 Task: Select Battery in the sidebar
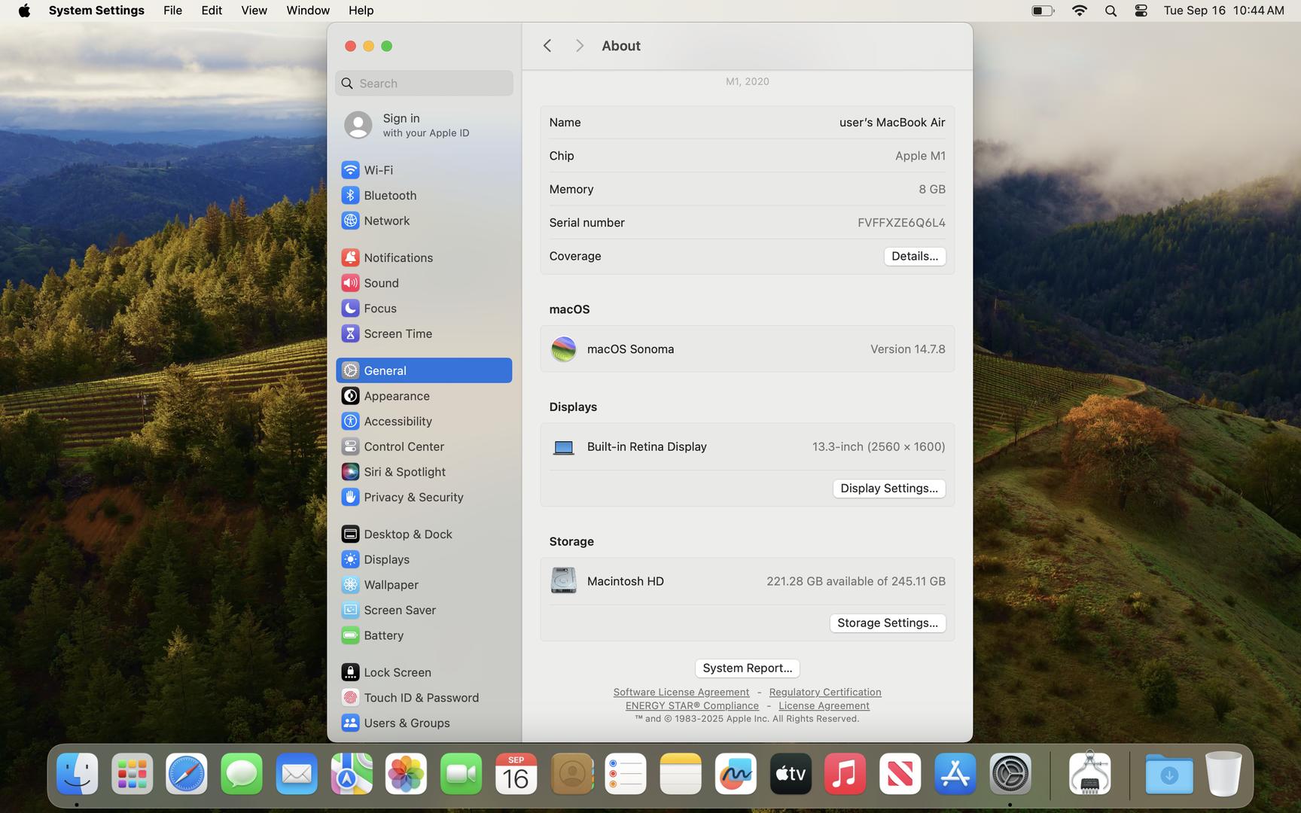tap(424, 635)
